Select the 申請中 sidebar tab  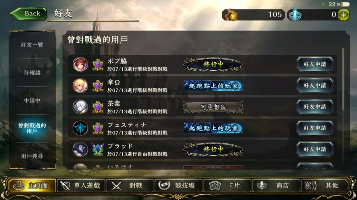pos(32,100)
